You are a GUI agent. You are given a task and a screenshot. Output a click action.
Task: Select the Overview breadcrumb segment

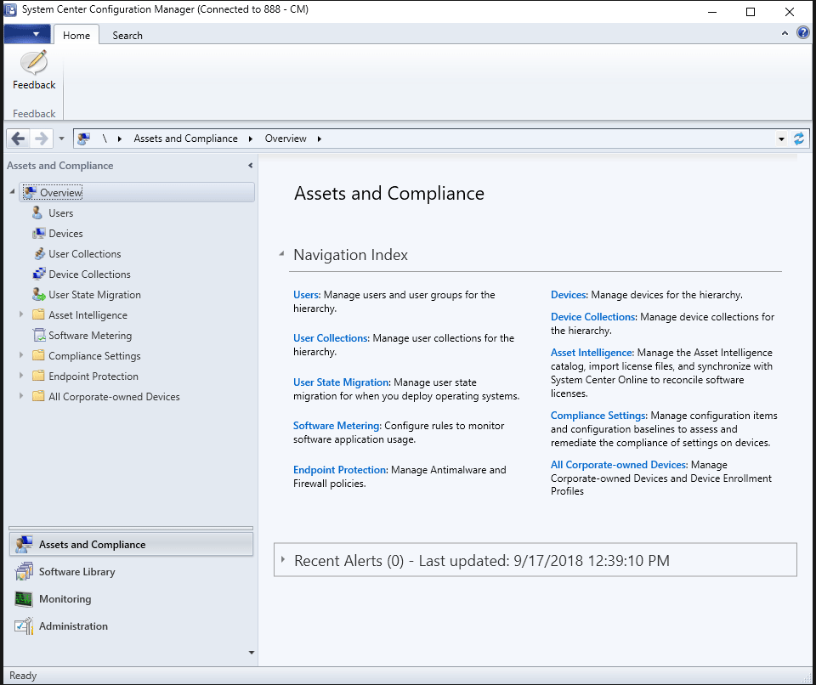pos(286,139)
